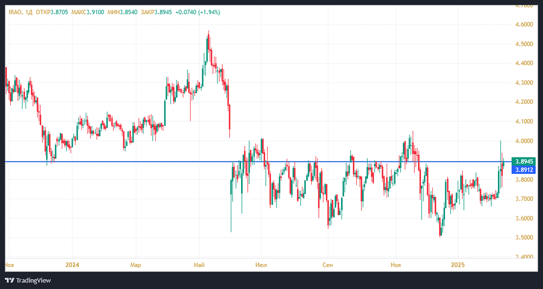543x289 pixels.
Task: Click the 1Д timeframe label
Action: pos(29,12)
